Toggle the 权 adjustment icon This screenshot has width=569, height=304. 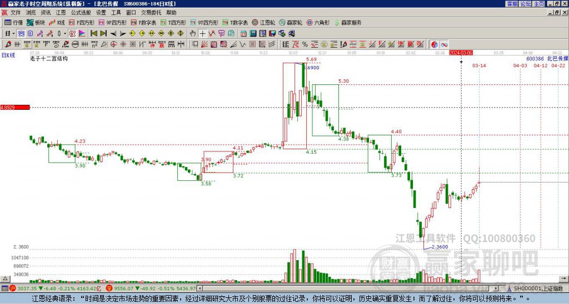[72, 34]
